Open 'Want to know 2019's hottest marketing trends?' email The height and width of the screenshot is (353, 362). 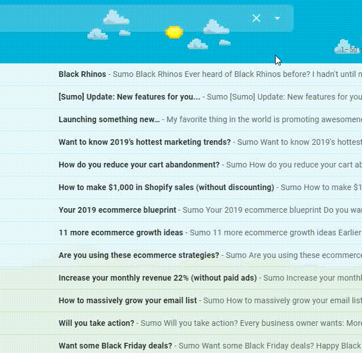point(144,142)
